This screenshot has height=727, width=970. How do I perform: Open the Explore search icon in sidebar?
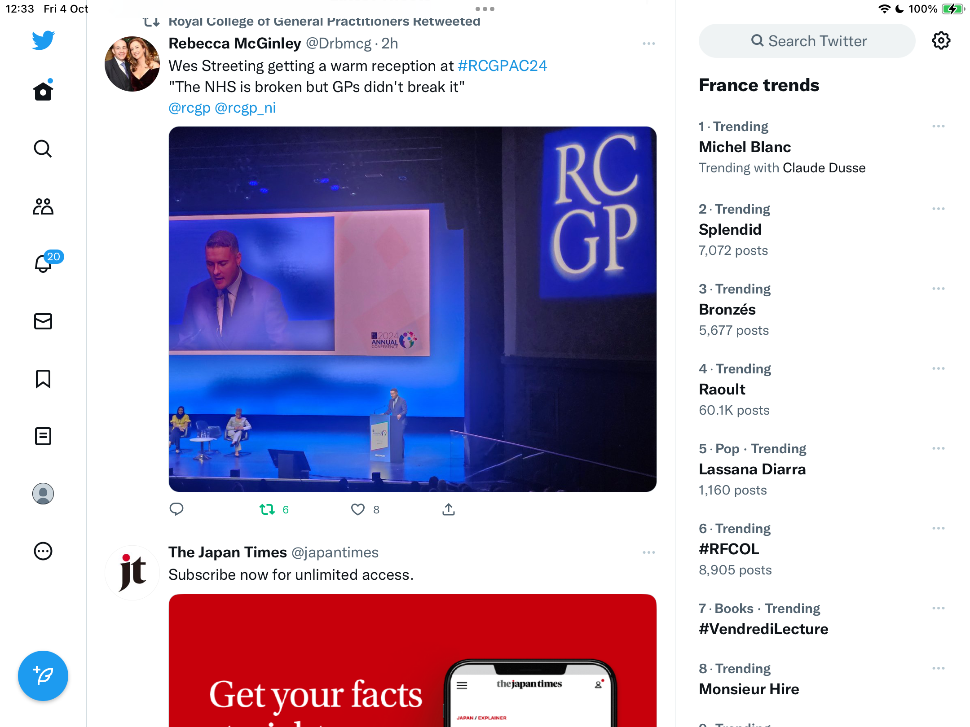pos(43,149)
